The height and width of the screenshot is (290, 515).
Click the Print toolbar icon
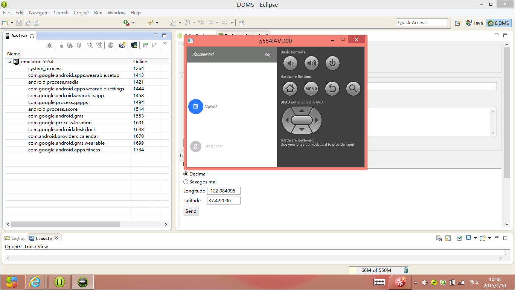(x=36, y=23)
